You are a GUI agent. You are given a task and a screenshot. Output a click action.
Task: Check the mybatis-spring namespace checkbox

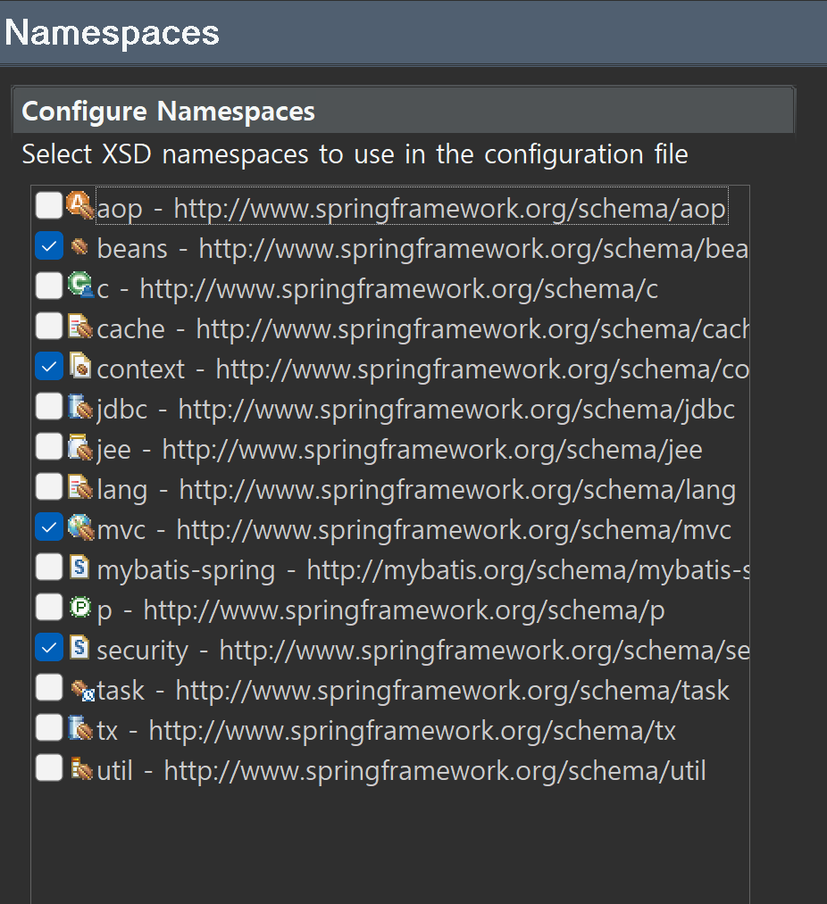49,567
